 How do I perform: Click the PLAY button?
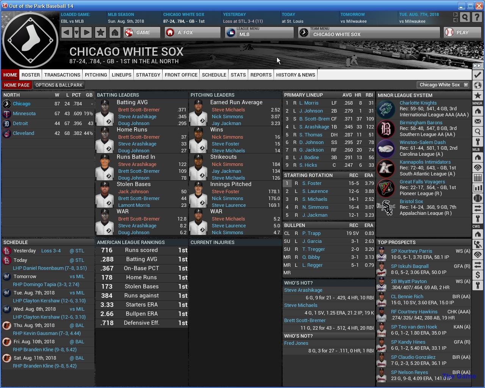point(462,33)
